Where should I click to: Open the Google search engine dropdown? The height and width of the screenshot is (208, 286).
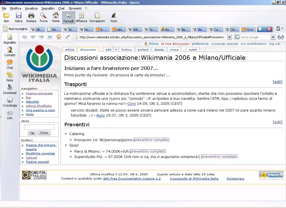tap(273, 37)
